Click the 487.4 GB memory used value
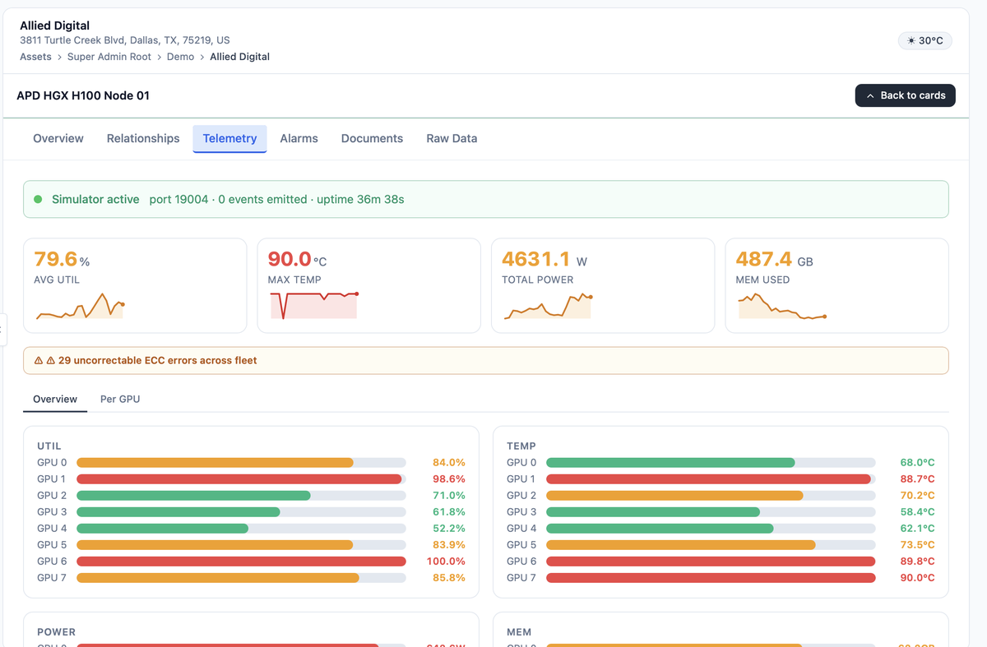Image resolution: width=987 pixels, height=647 pixels. coord(774,259)
